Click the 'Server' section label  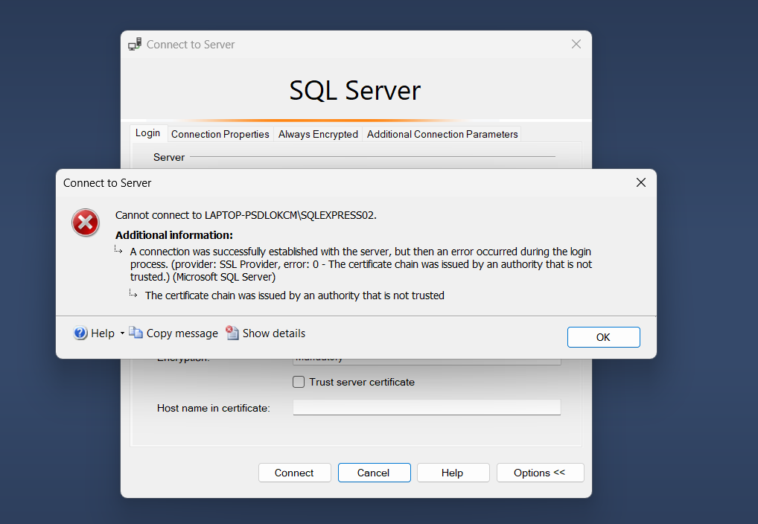click(169, 157)
